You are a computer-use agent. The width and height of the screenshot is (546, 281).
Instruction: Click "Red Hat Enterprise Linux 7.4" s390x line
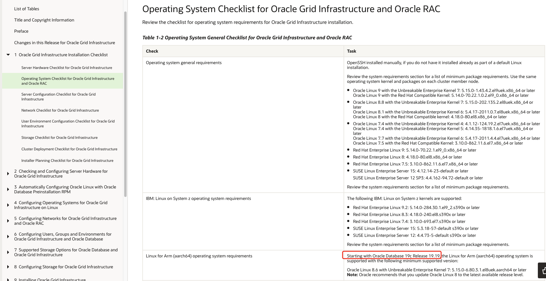[409, 221]
